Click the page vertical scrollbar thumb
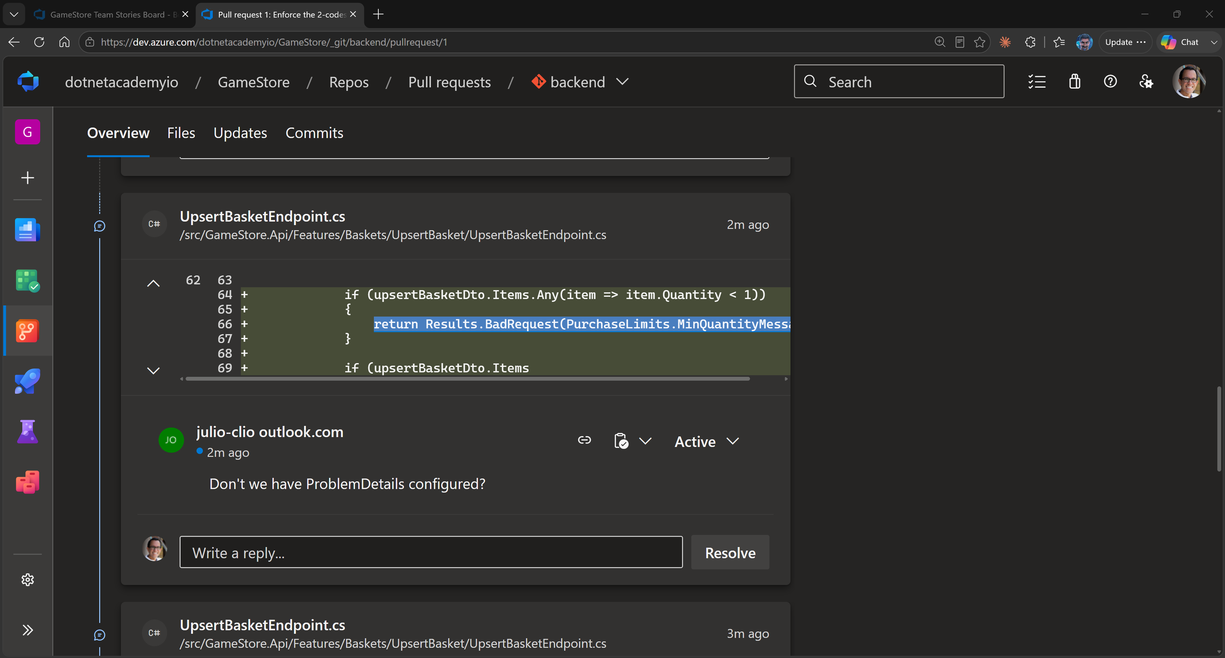1225x658 pixels. pyautogui.click(x=1218, y=428)
